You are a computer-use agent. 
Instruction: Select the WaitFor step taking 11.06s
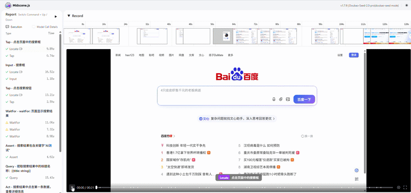30,122
